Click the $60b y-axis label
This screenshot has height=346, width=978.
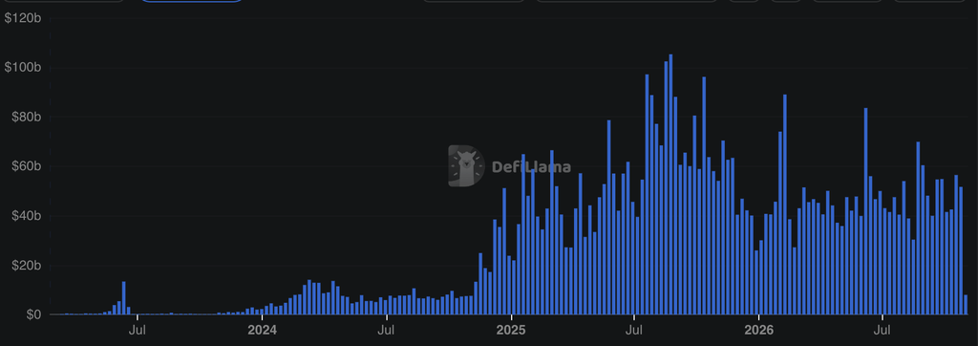tap(27, 166)
